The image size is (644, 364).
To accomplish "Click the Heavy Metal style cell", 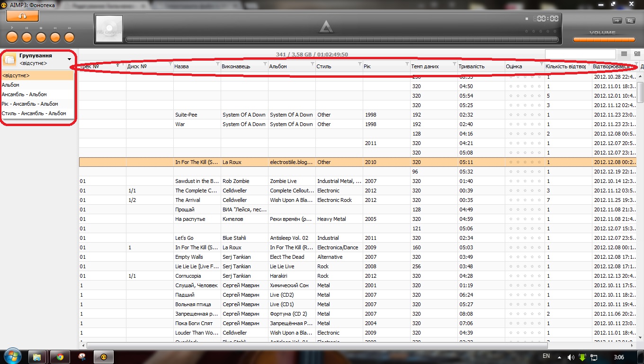I will coord(339,219).
